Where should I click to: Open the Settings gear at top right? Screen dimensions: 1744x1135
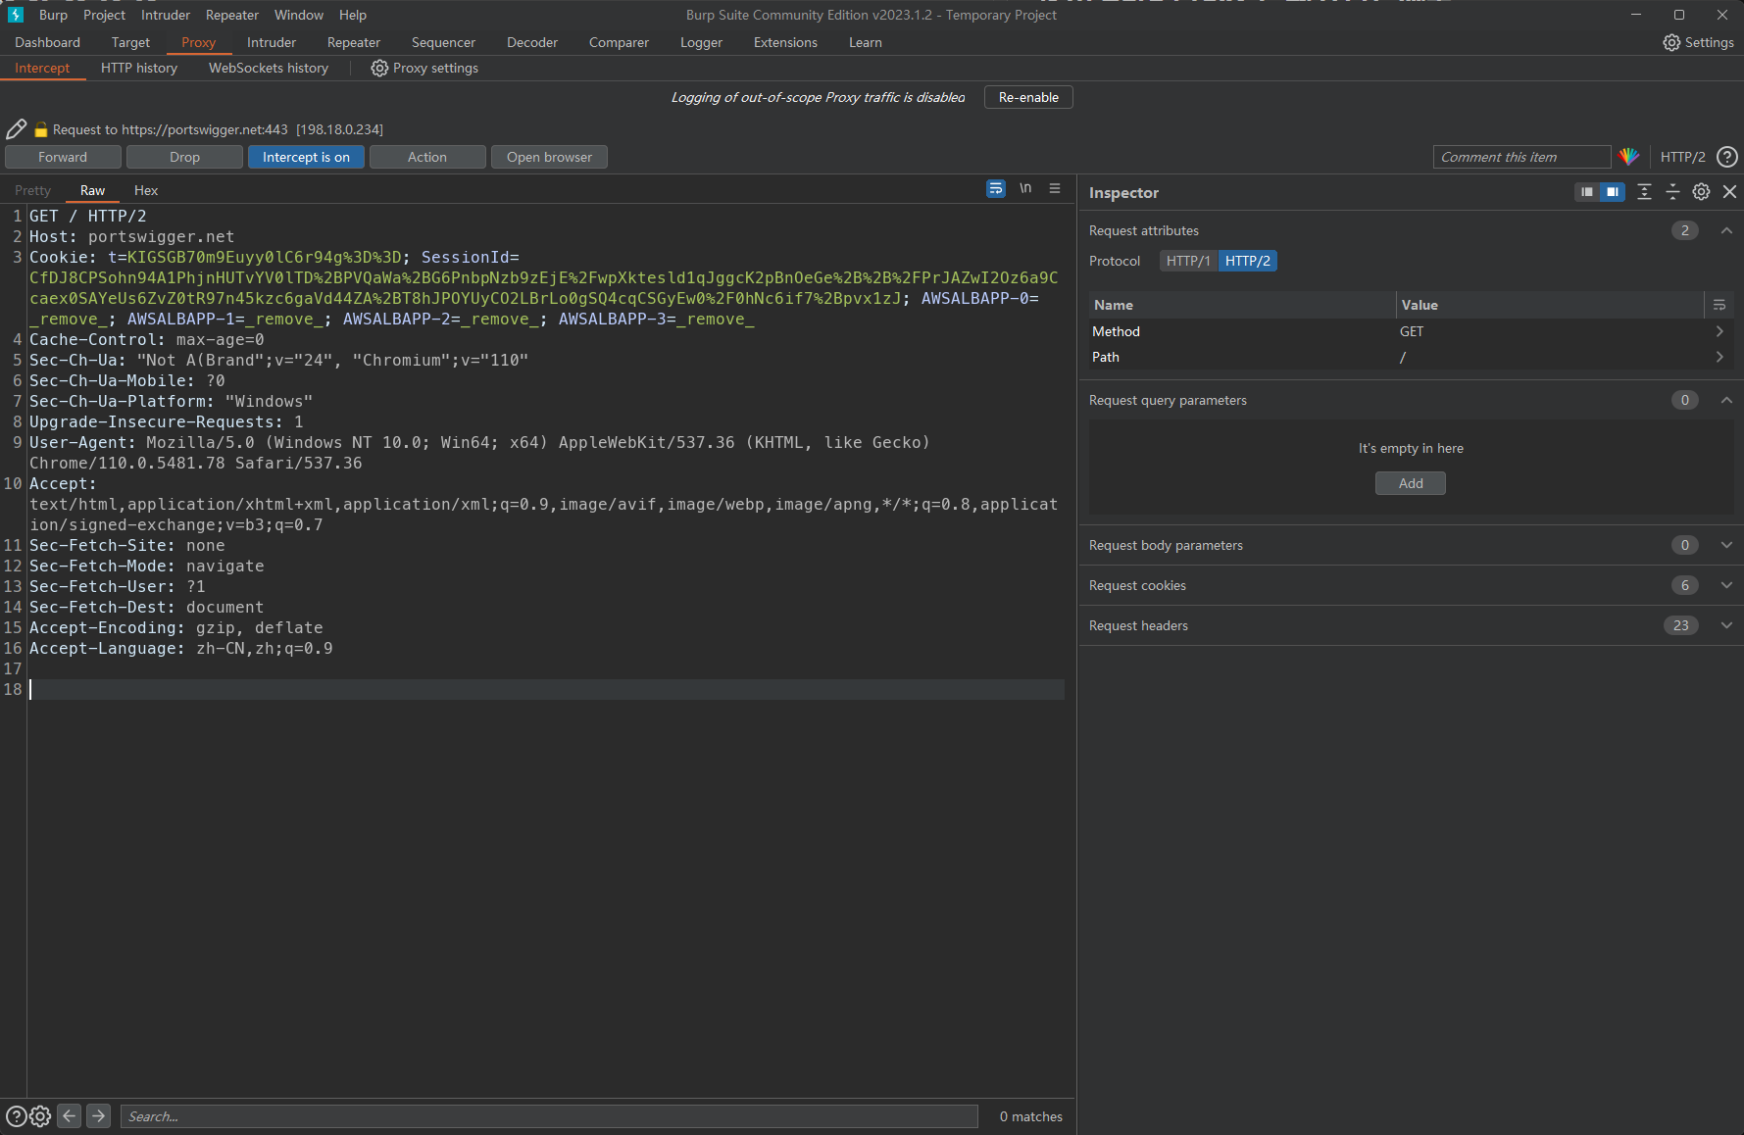(x=1671, y=42)
